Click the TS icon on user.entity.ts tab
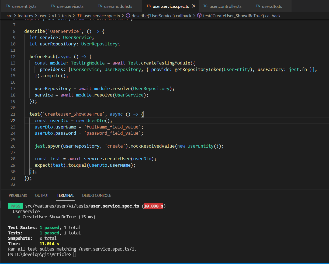The height and width of the screenshot is (264, 329). pos(8,6)
